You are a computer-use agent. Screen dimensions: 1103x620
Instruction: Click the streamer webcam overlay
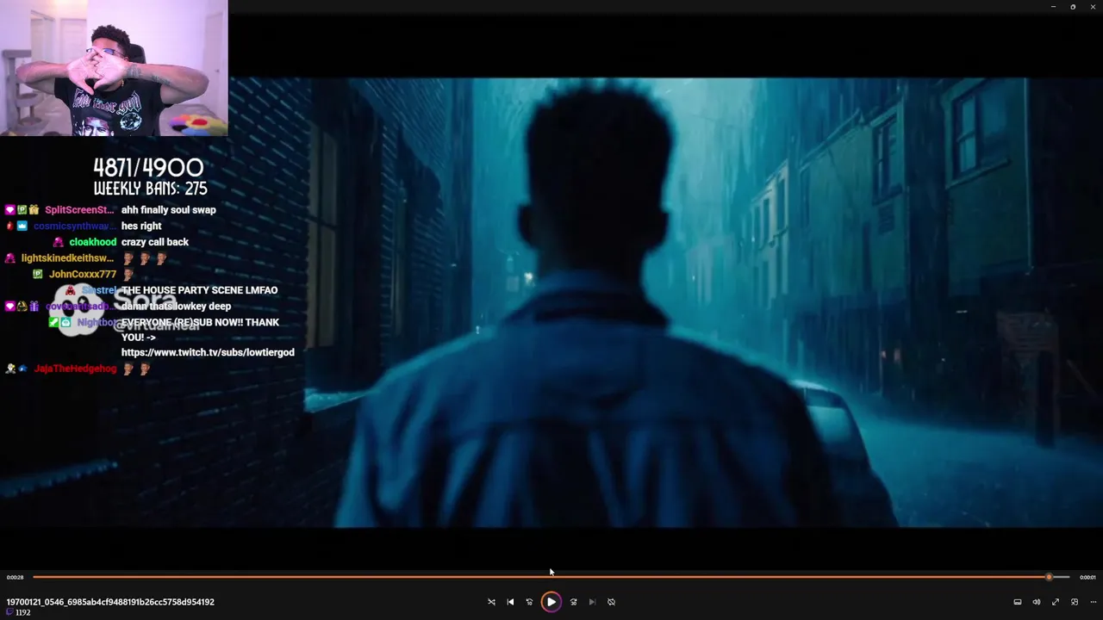click(x=114, y=68)
